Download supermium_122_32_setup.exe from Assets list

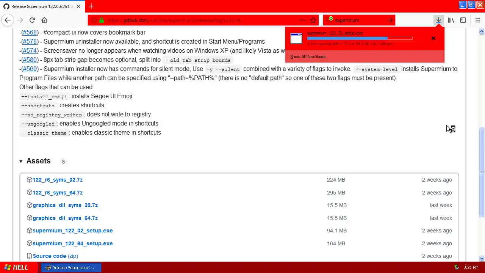point(73,231)
